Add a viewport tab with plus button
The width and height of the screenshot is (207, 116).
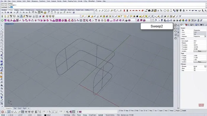point(28,108)
